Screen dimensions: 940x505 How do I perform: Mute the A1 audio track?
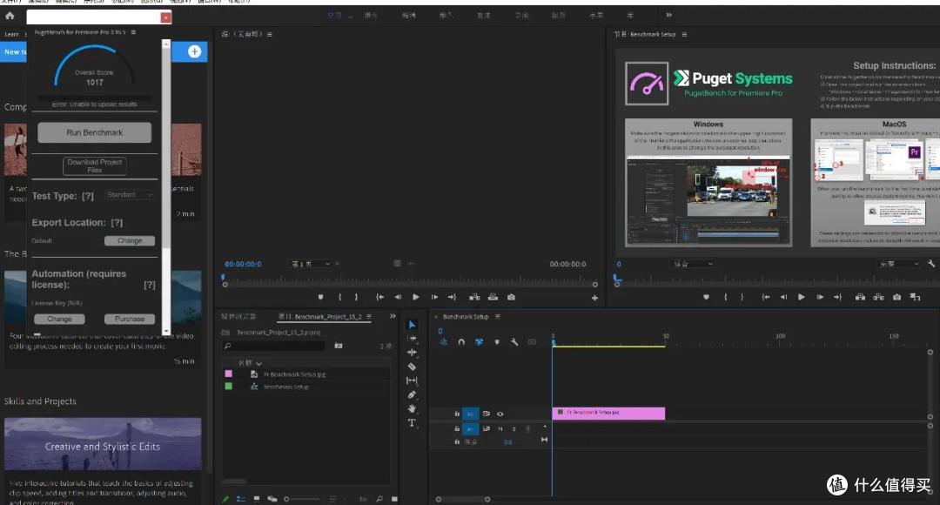pos(500,429)
